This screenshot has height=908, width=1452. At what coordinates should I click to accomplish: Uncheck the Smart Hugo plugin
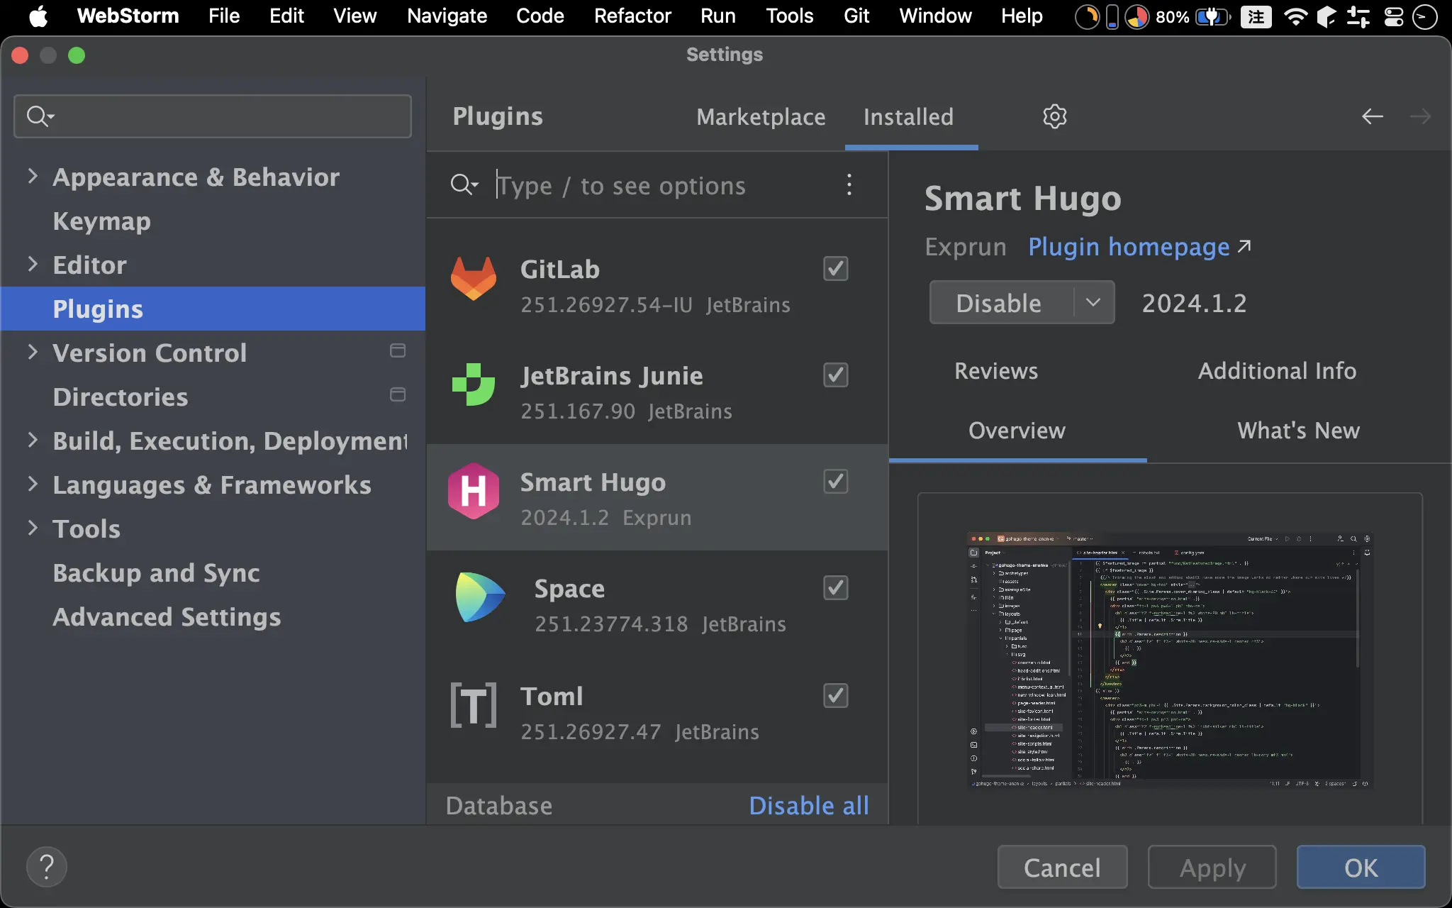pyautogui.click(x=834, y=481)
